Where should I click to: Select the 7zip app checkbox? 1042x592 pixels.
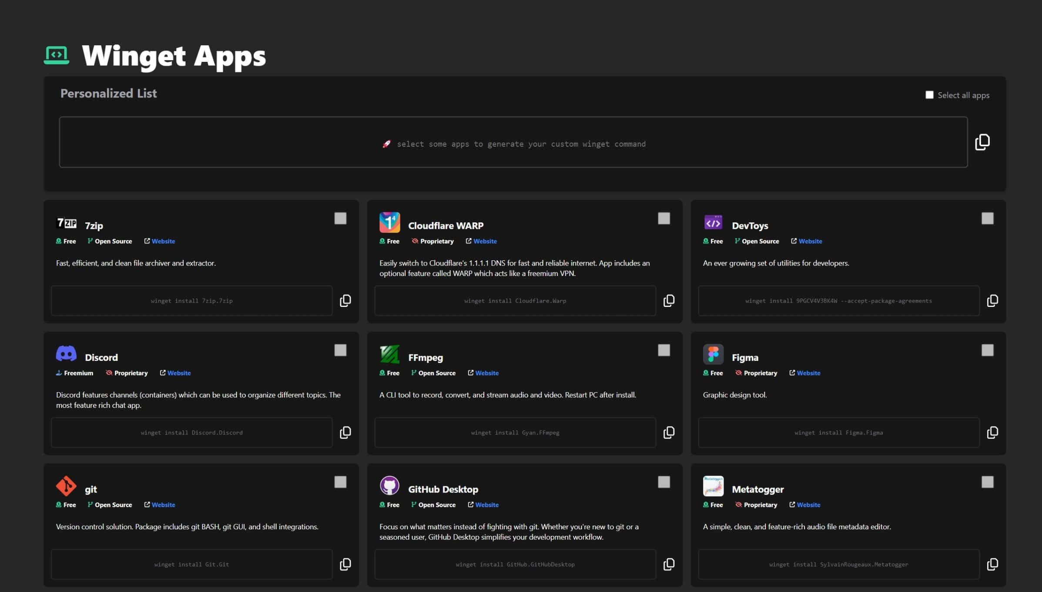point(340,219)
